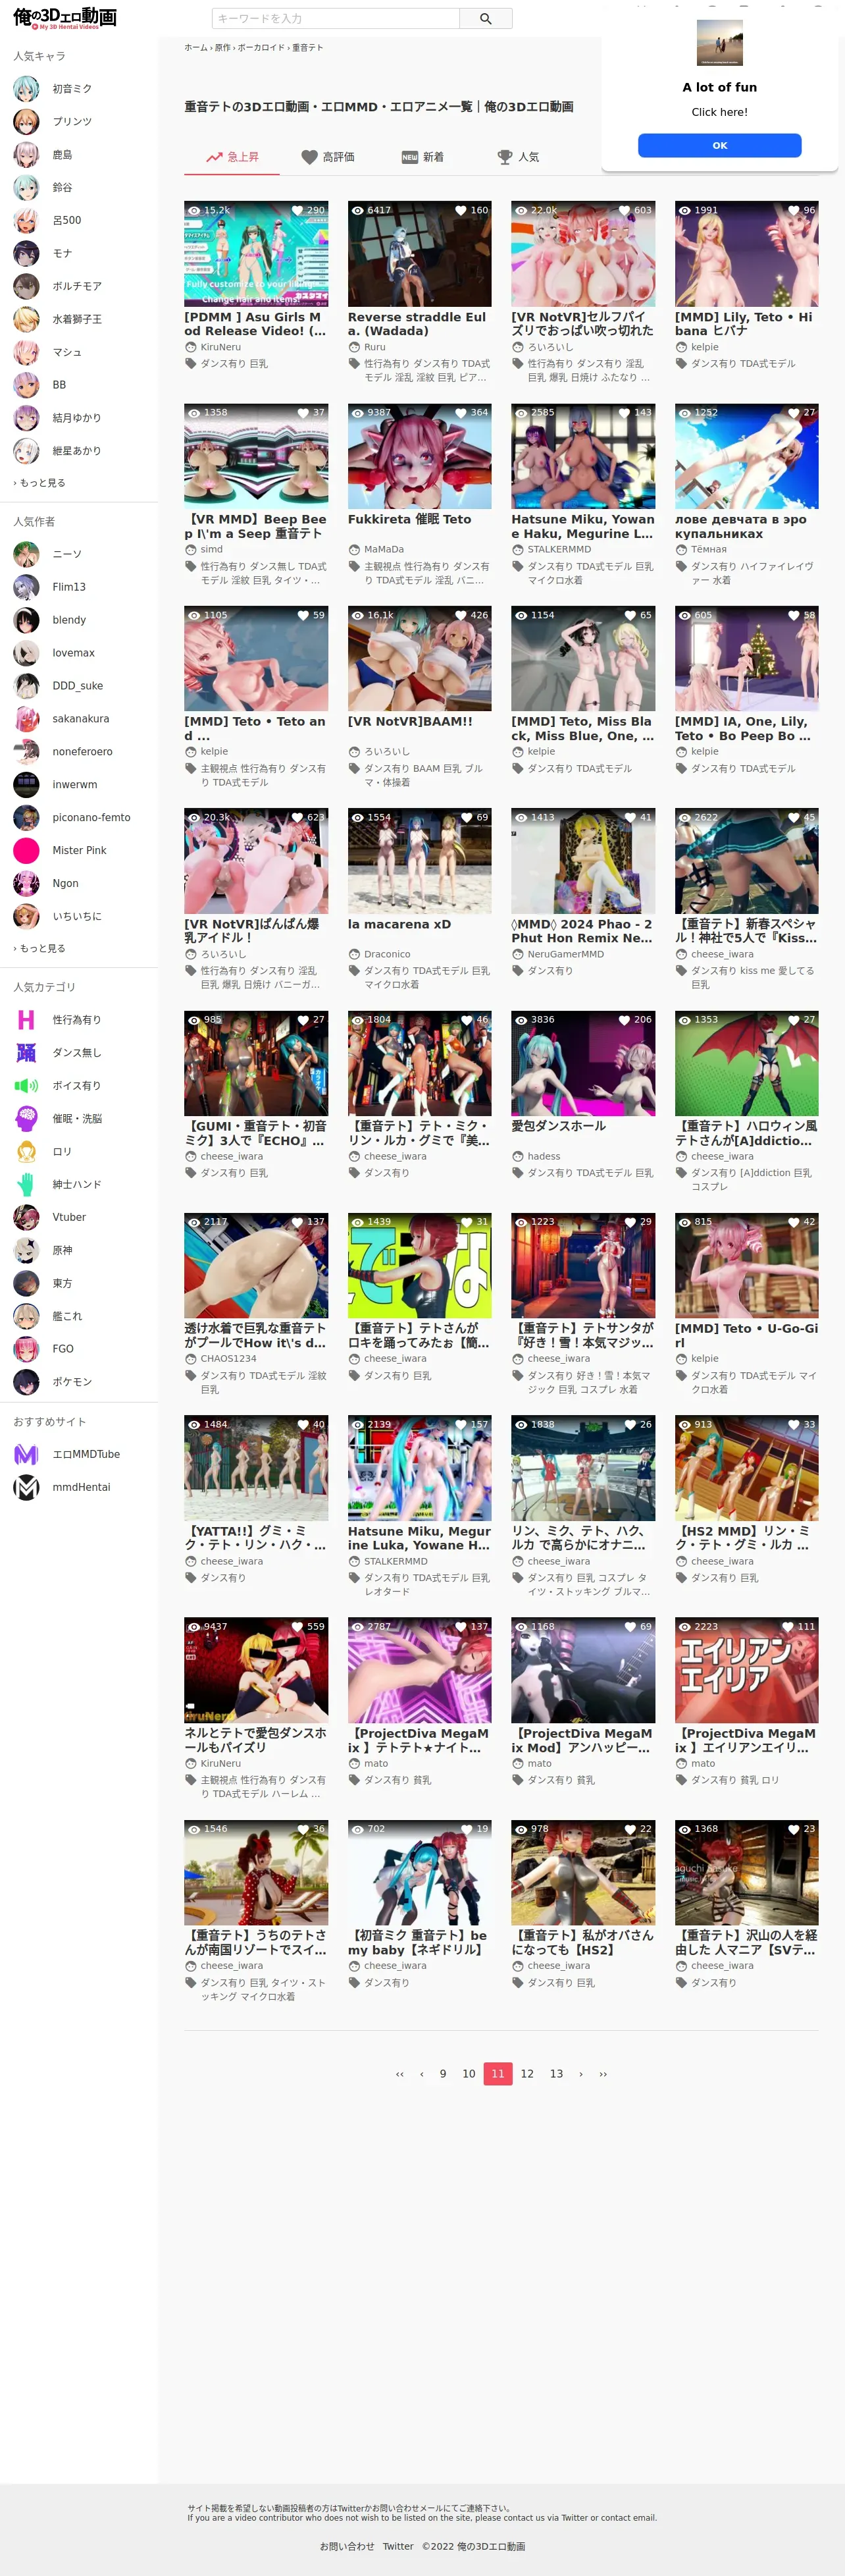The width and height of the screenshot is (845, 2576).
Task: Open the エロMMDTube site icon
Action: pyautogui.click(x=26, y=1455)
